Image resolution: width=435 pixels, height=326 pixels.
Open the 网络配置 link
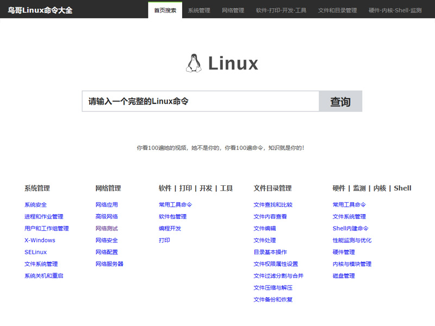pyautogui.click(x=107, y=252)
